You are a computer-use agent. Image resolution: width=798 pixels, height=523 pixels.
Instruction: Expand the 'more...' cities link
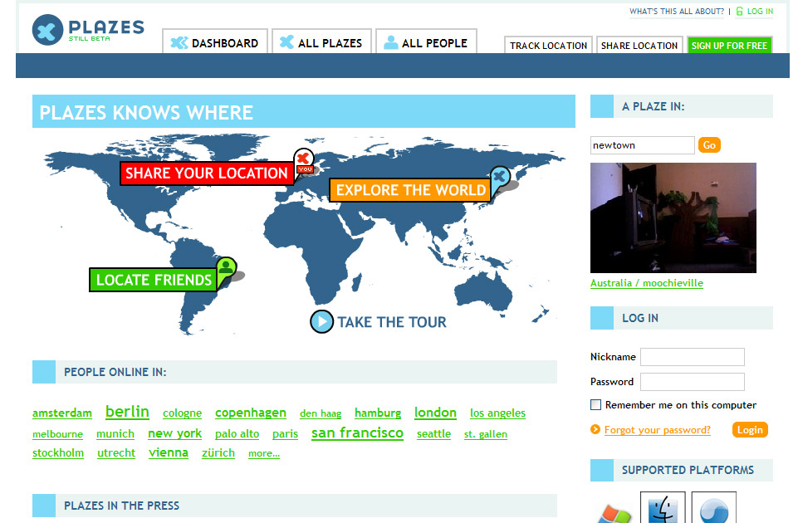(263, 453)
